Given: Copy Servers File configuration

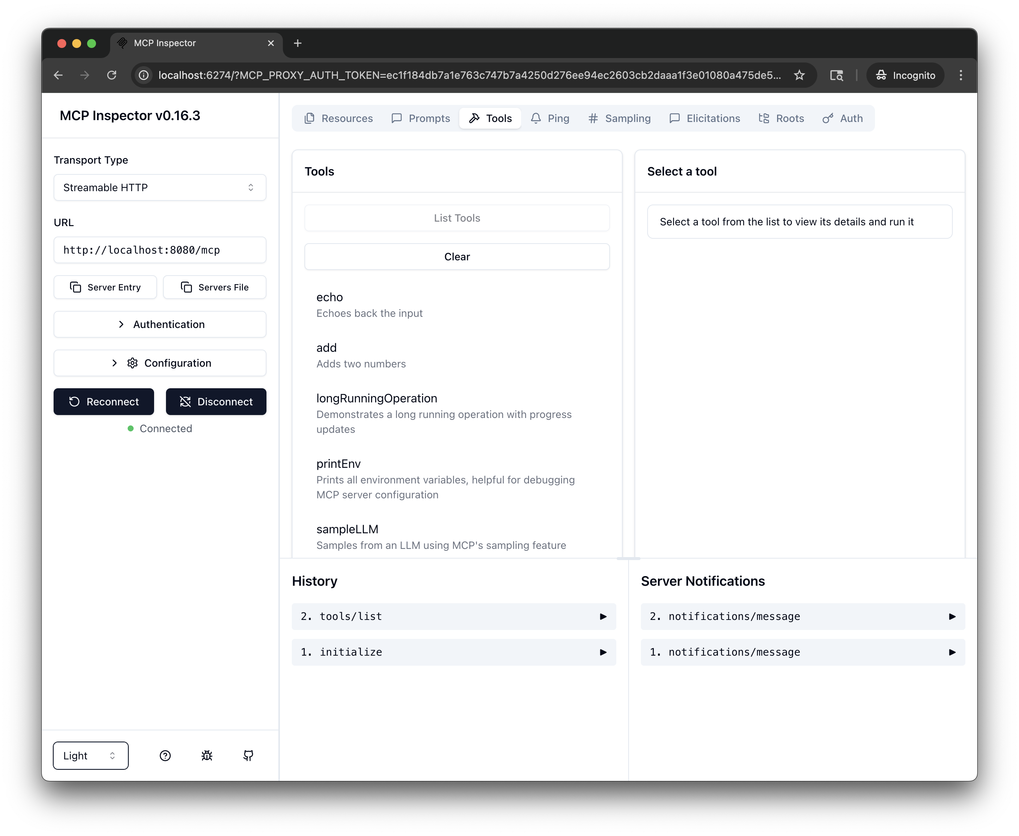Looking at the screenshot, I should click(214, 287).
